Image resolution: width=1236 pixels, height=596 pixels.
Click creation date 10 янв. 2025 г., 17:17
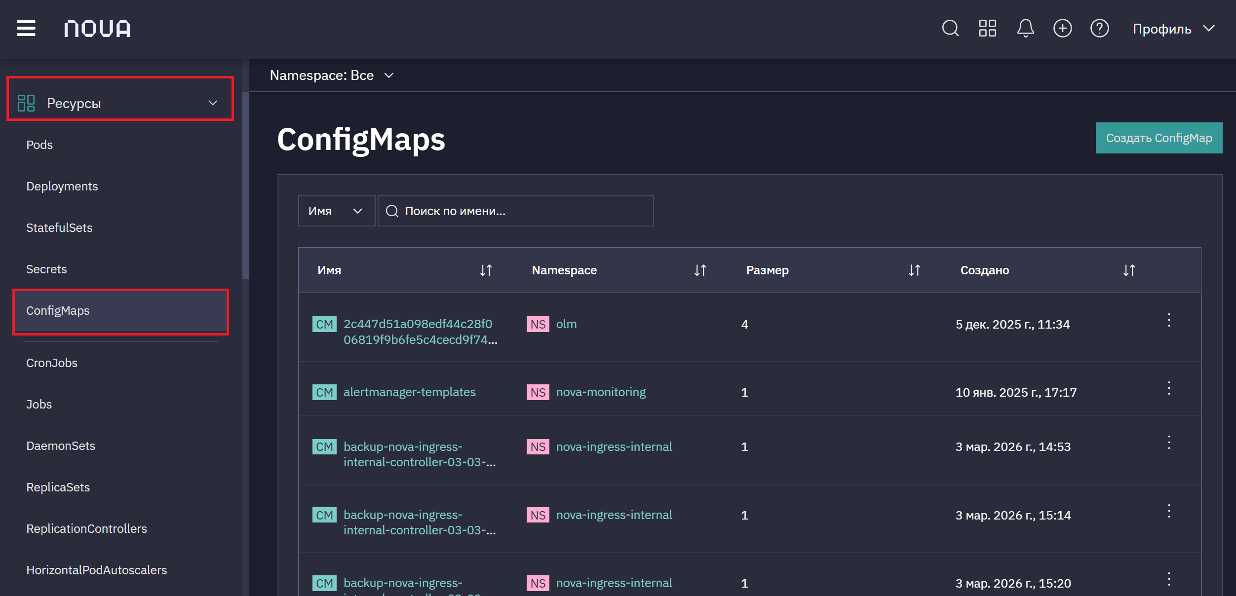[1016, 392]
